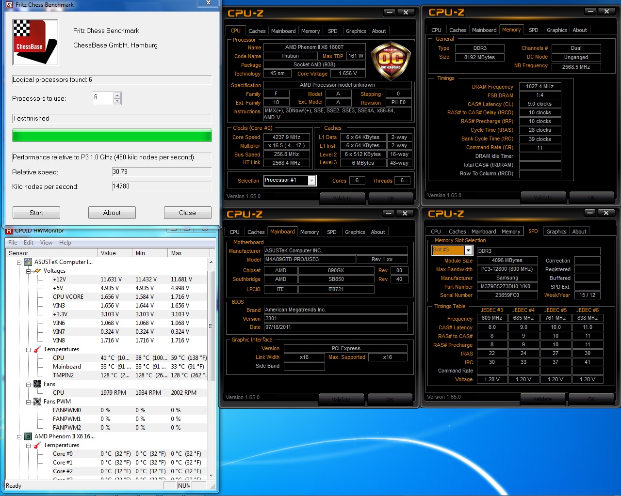This screenshot has width=621, height=496.
Task: Click the Voltages icon in HWMonitor tree
Action: (x=37, y=271)
